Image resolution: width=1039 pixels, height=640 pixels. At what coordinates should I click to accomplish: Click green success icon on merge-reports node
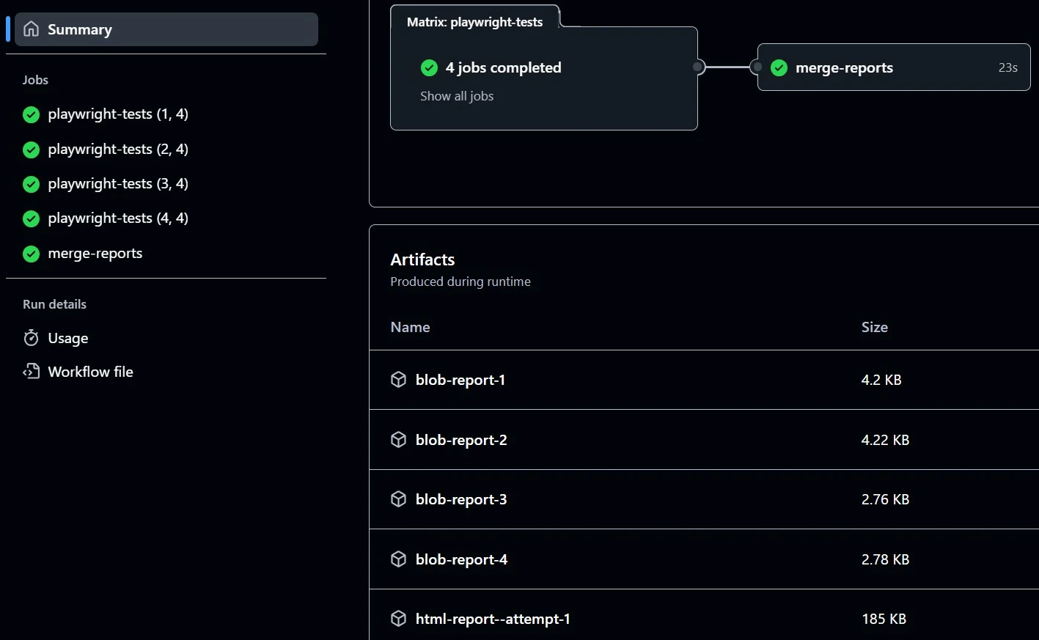[779, 67]
